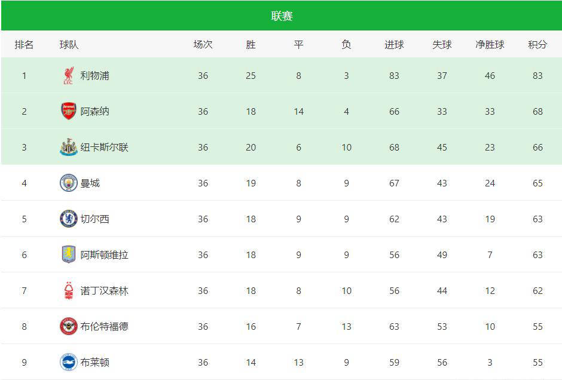Open the 阿森纳 team link
This screenshot has width=562, height=380.
pos(94,111)
